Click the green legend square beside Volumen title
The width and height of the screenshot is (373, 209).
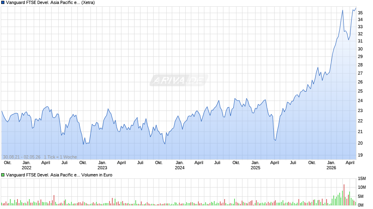(3, 175)
